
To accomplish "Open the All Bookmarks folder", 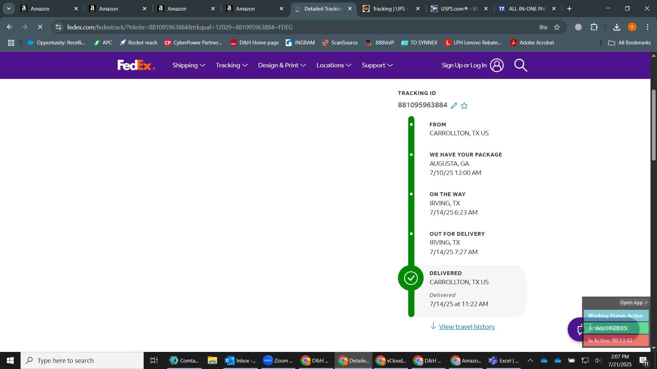I will click(x=630, y=43).
